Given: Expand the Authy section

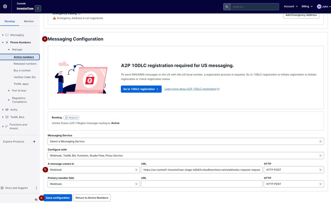Looking at the screenshot, I should [x=3, y=110].
